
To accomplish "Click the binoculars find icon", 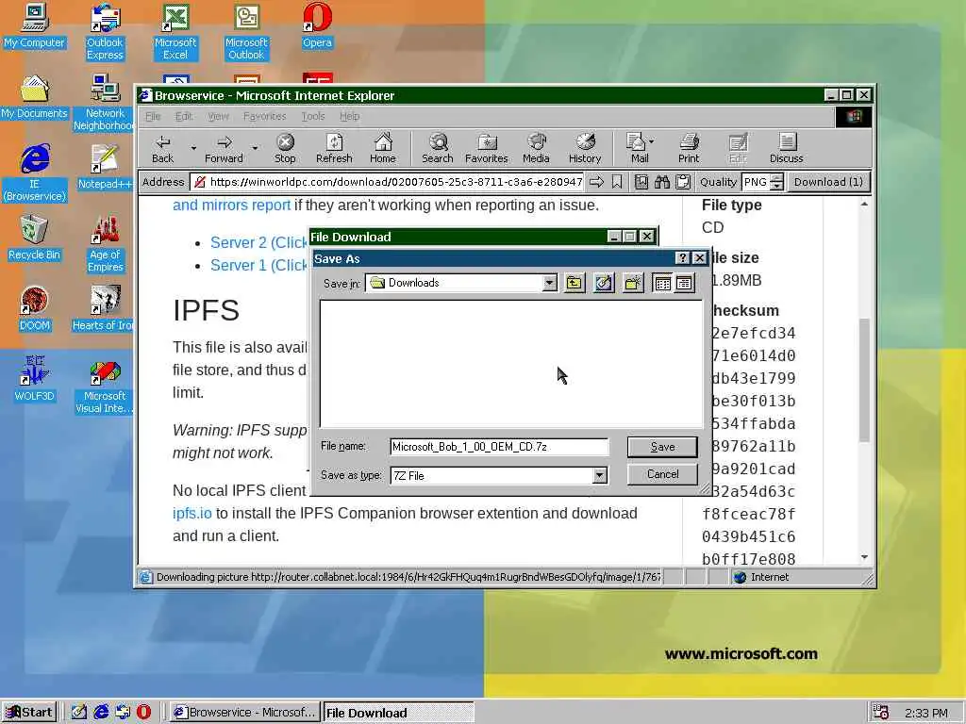I will pyautogui.click(x=662, y=182).
